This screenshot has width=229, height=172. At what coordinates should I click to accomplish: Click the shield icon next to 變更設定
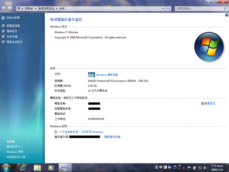(203, 104)
